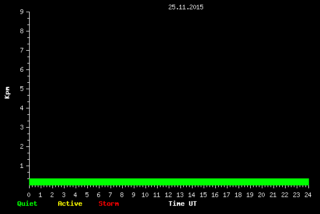Click hour 24 on time axis
The image size is (320, 214).
(x=308, y=195)
